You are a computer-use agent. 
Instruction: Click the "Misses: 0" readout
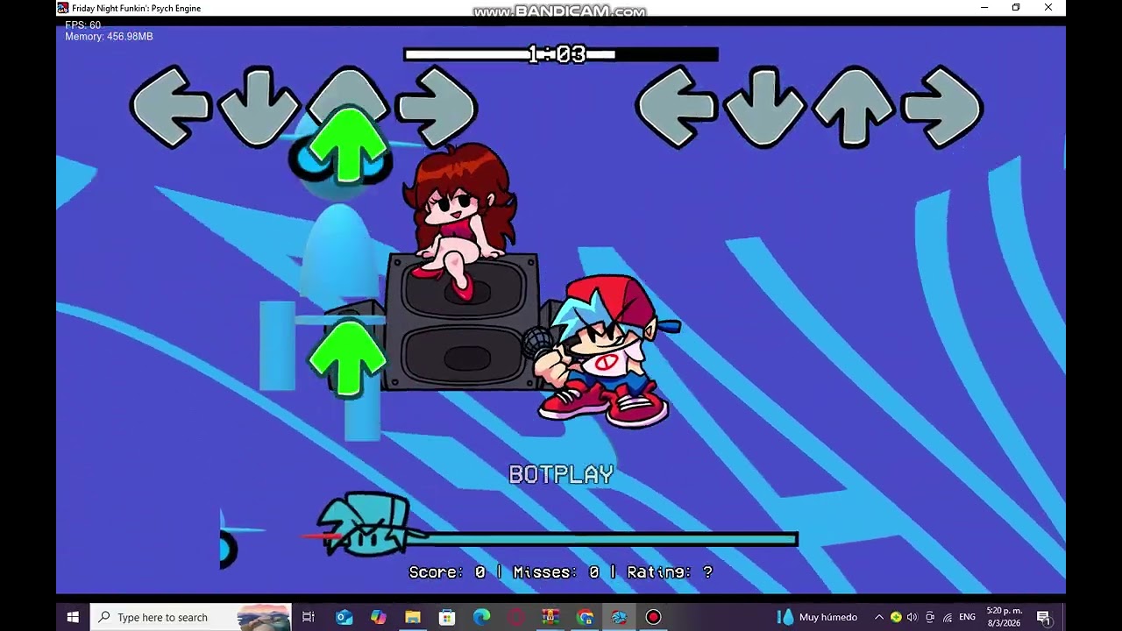[556, 572]
